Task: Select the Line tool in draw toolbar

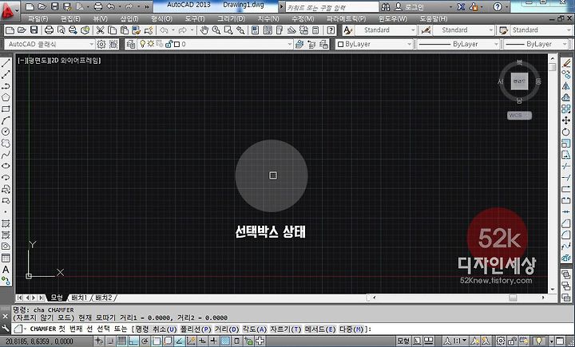Action: point(6,63)
